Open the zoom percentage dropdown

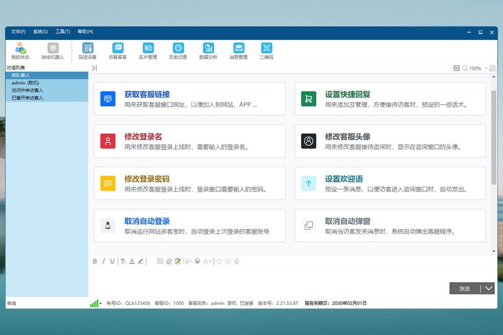click(x=486, y=68)
